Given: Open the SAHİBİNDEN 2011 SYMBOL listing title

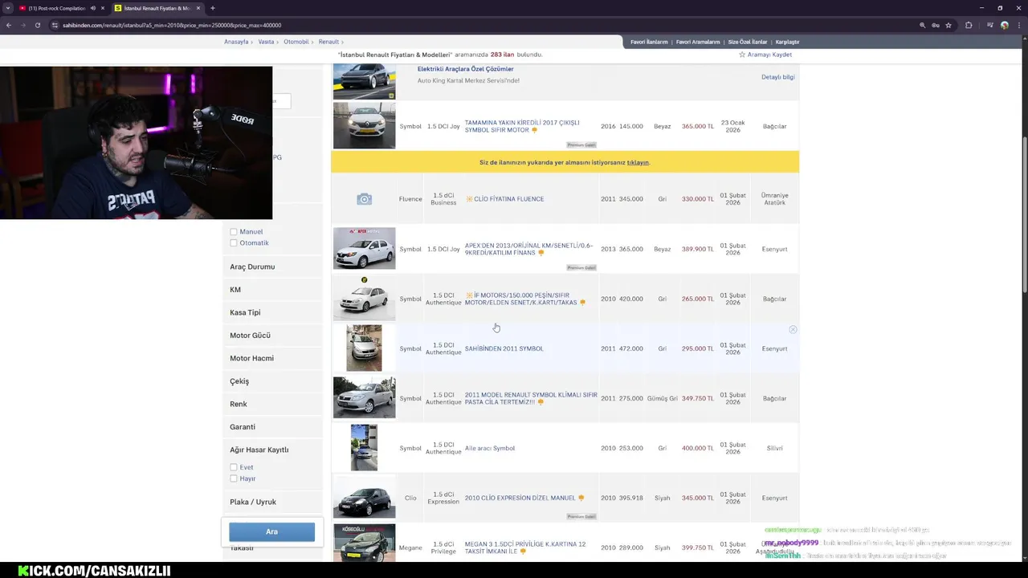Looking at the screenshot, I should [504, 348].
